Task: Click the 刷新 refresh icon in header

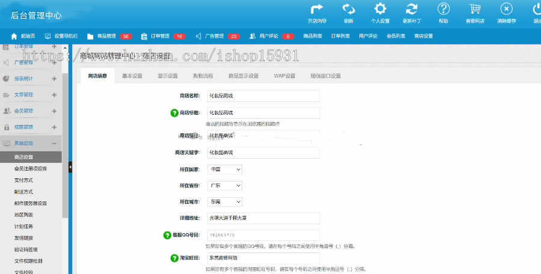Action: tap(349, 9)
